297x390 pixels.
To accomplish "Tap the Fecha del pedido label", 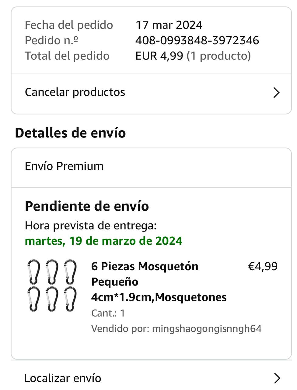I will (69, 25).
